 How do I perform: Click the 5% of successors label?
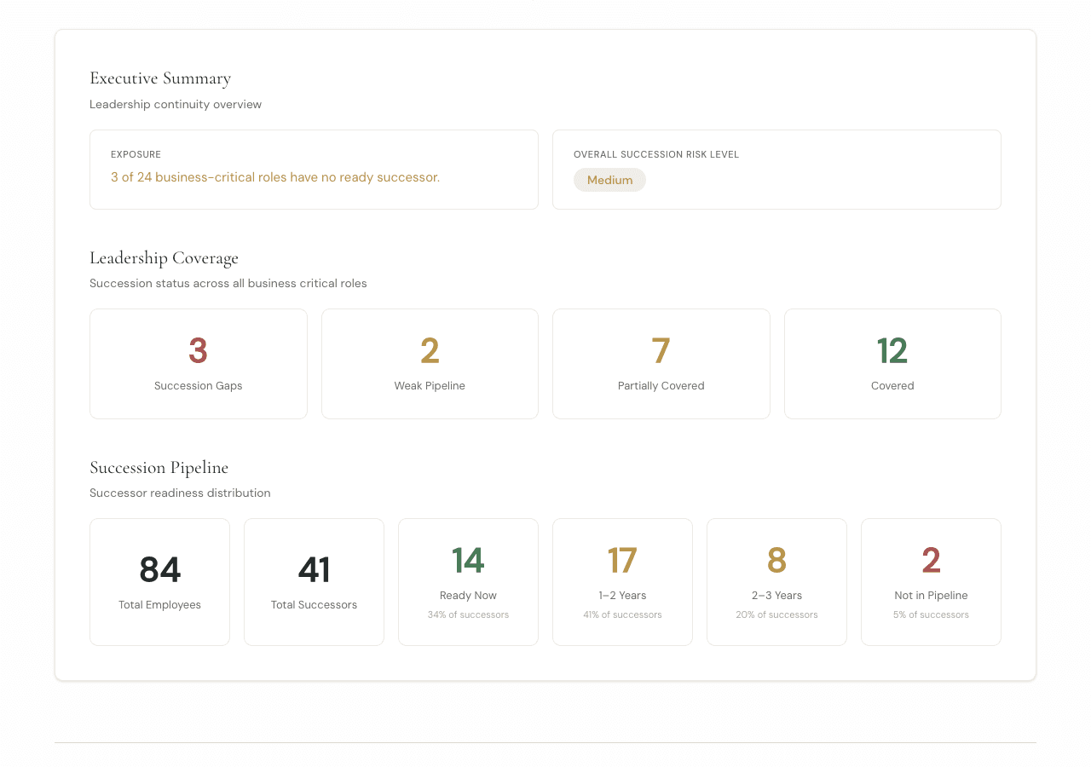931,614
